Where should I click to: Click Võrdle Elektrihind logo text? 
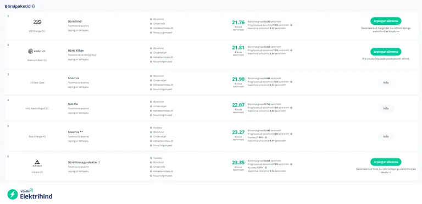click(x=36, y=194)
